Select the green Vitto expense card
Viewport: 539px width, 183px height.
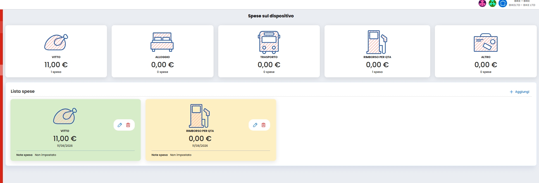pos(76,130)
